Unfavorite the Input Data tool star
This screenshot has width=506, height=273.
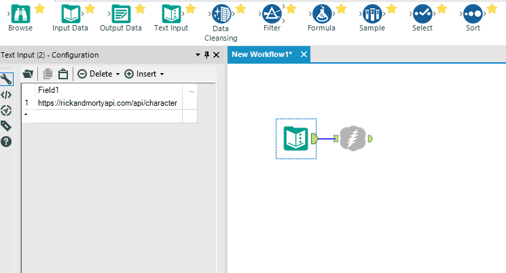click(x=90, y=9)
